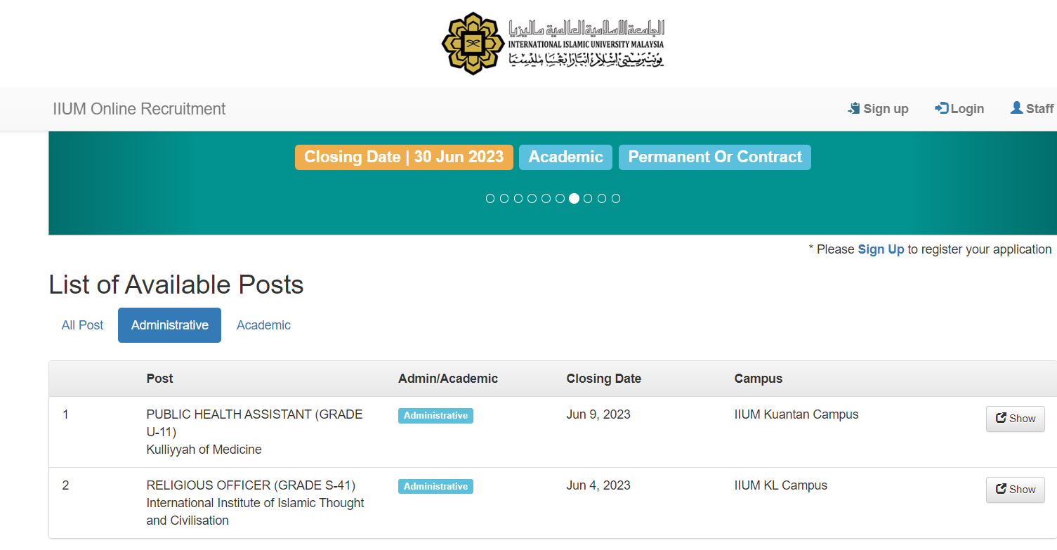This screenshot has width=1057, height=550.
Task: Click the Closing Date column header
Action: [604, 379]
